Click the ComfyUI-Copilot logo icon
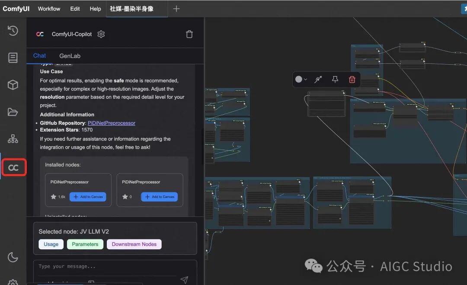The width and height of the screenshot is (467, 285). click(x=40, y=34)
